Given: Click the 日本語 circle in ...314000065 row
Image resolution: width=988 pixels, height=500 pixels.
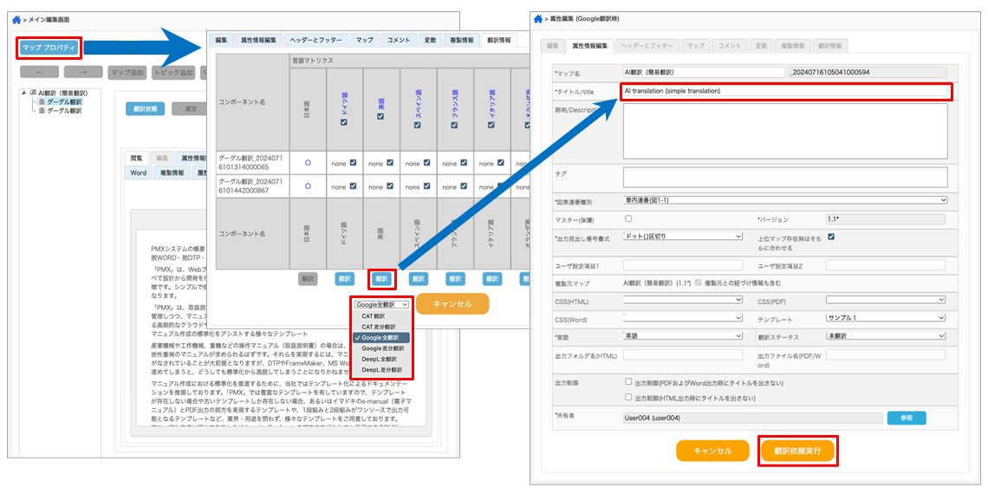Looking at the screenshot, I should coord(309,162).
